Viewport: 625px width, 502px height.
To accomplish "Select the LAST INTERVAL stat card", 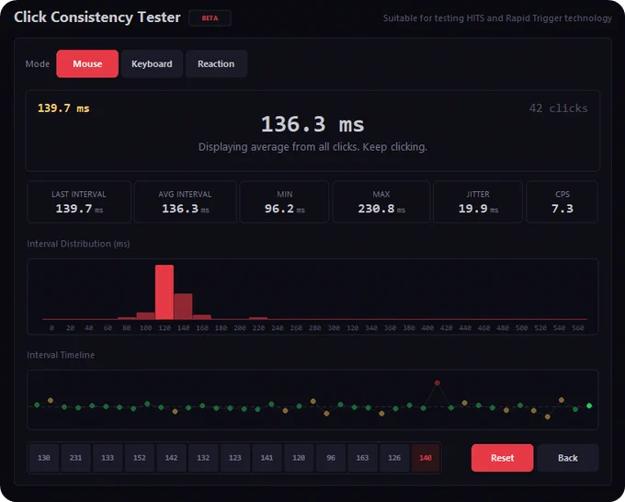I will coord(79,201).
